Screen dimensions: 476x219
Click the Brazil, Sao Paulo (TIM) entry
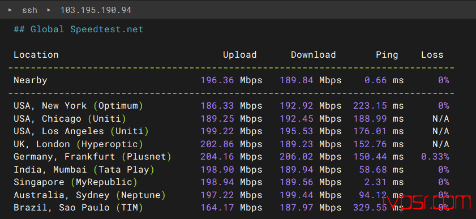(x=78, y=208)
